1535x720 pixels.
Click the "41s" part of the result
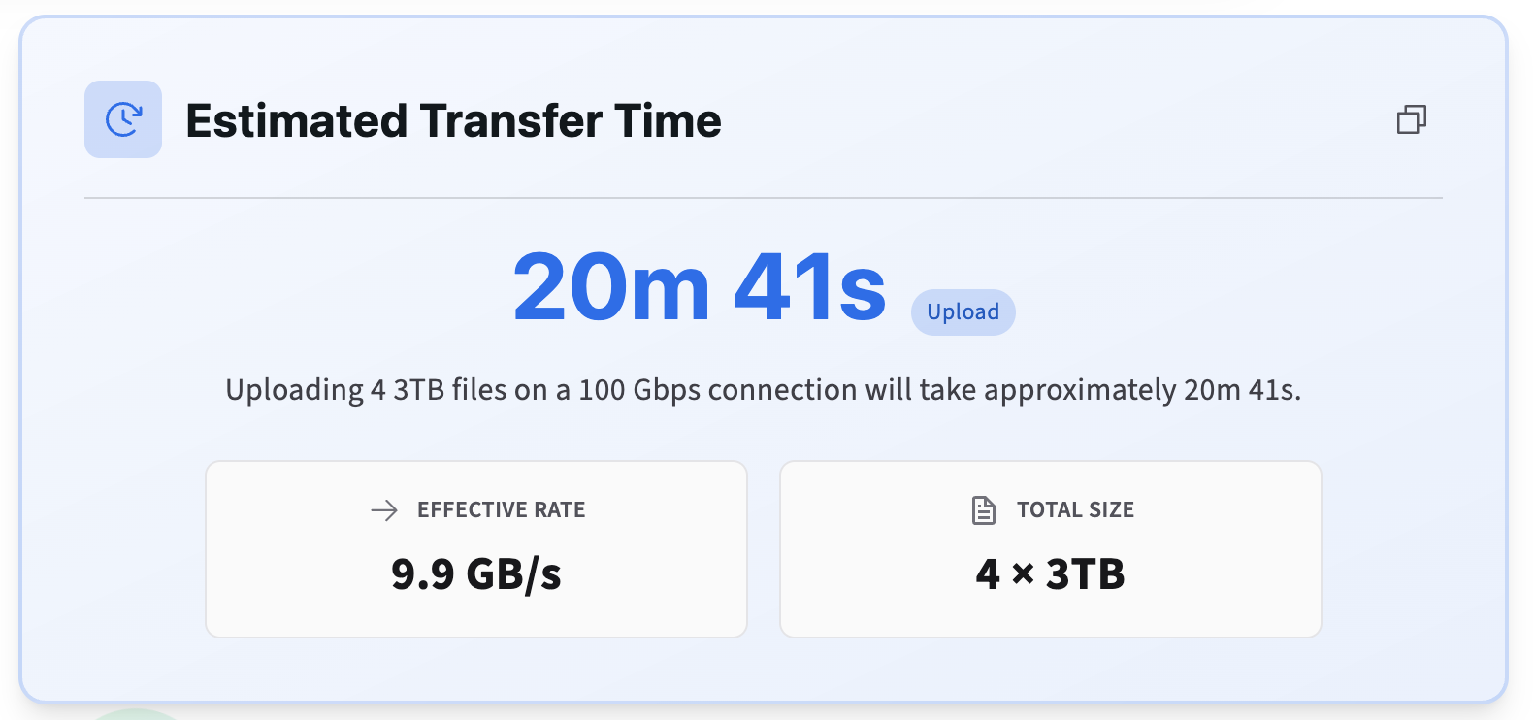[810, 287]
